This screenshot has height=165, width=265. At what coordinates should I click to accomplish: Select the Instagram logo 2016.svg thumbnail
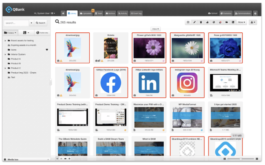pyautogui.click(x=187, y=83)
